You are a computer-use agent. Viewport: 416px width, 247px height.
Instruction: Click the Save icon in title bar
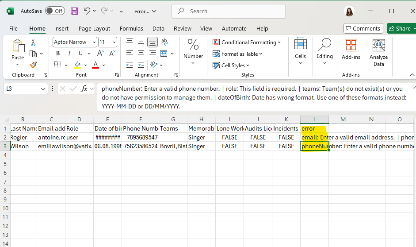(74, 11)
